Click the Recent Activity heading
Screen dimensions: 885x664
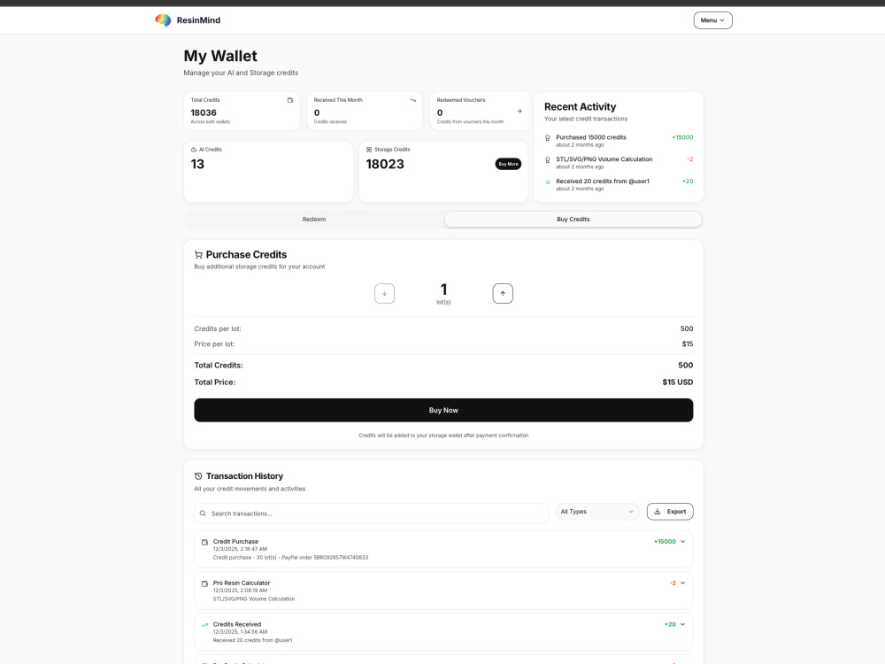[x=581, y=107]
